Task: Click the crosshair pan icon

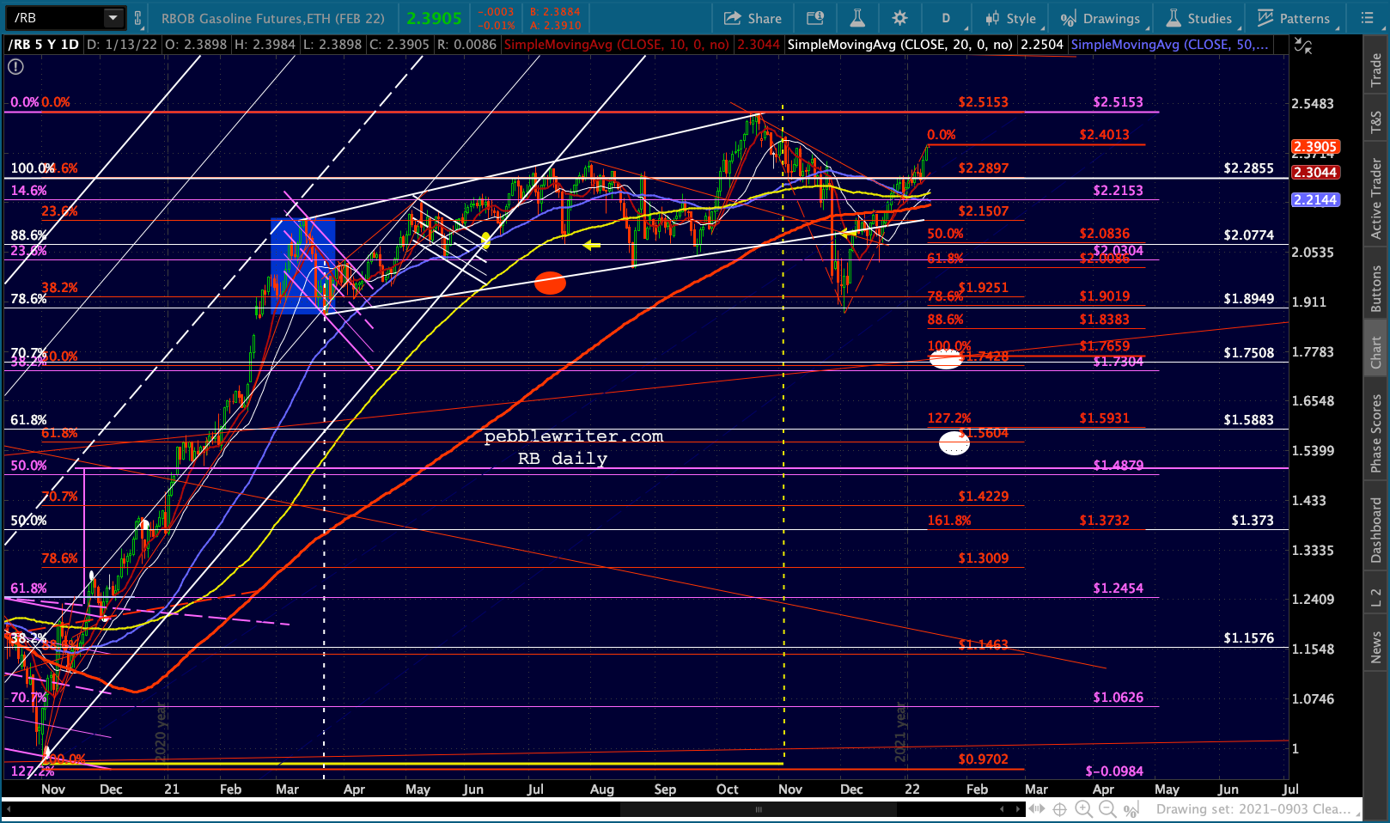Action: 1060,809
